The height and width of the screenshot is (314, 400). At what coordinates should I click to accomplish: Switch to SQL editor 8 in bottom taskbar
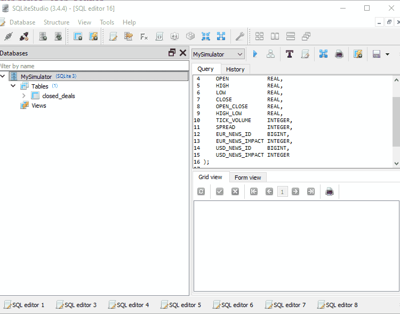pos(338,305)
